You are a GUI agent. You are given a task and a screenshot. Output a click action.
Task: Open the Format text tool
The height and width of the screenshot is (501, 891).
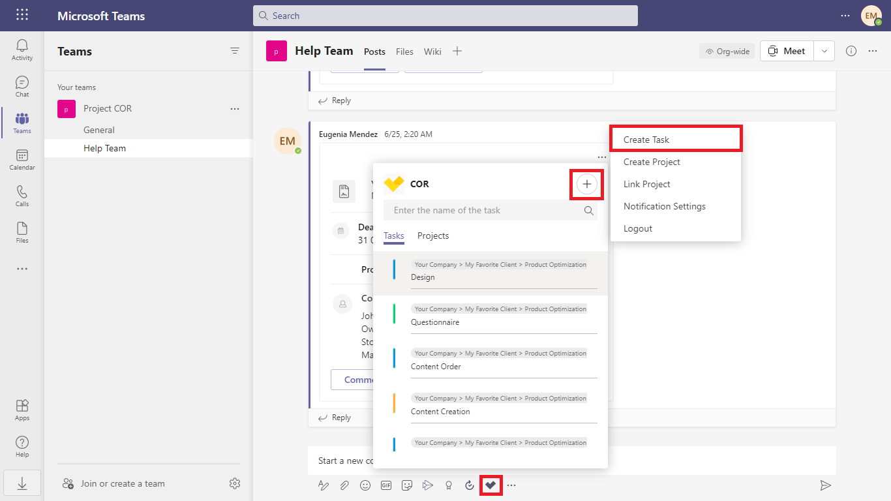coord(324,485)
